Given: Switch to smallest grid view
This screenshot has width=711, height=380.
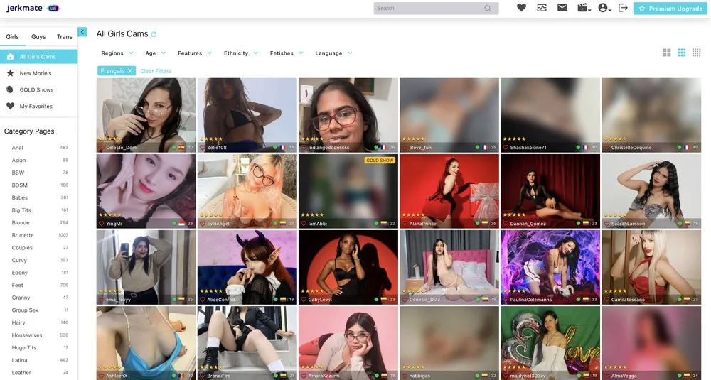Looking at the screenshot, I should 697,53.
